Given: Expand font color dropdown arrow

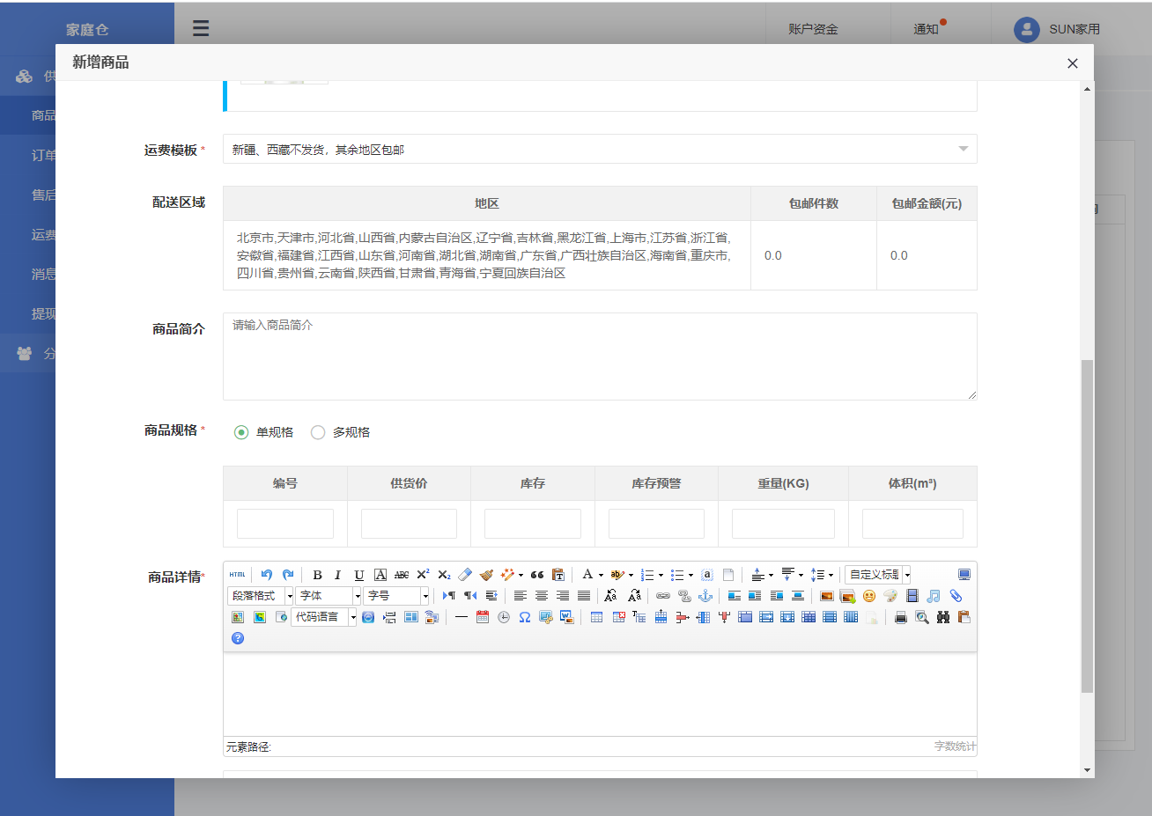Looking at the screenshot, I should pos(601,575).
